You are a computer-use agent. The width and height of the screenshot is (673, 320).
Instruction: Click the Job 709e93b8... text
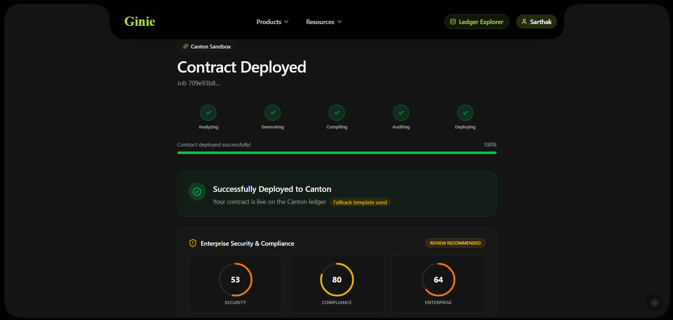click(x=198, y=83)
